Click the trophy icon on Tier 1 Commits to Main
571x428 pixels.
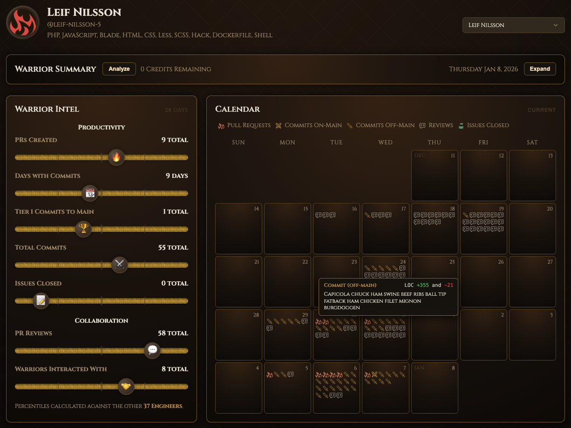point(83,229)
